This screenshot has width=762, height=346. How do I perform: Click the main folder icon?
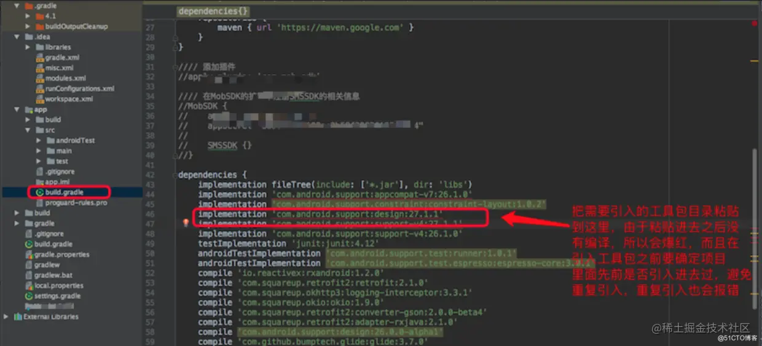pos(50,151)
